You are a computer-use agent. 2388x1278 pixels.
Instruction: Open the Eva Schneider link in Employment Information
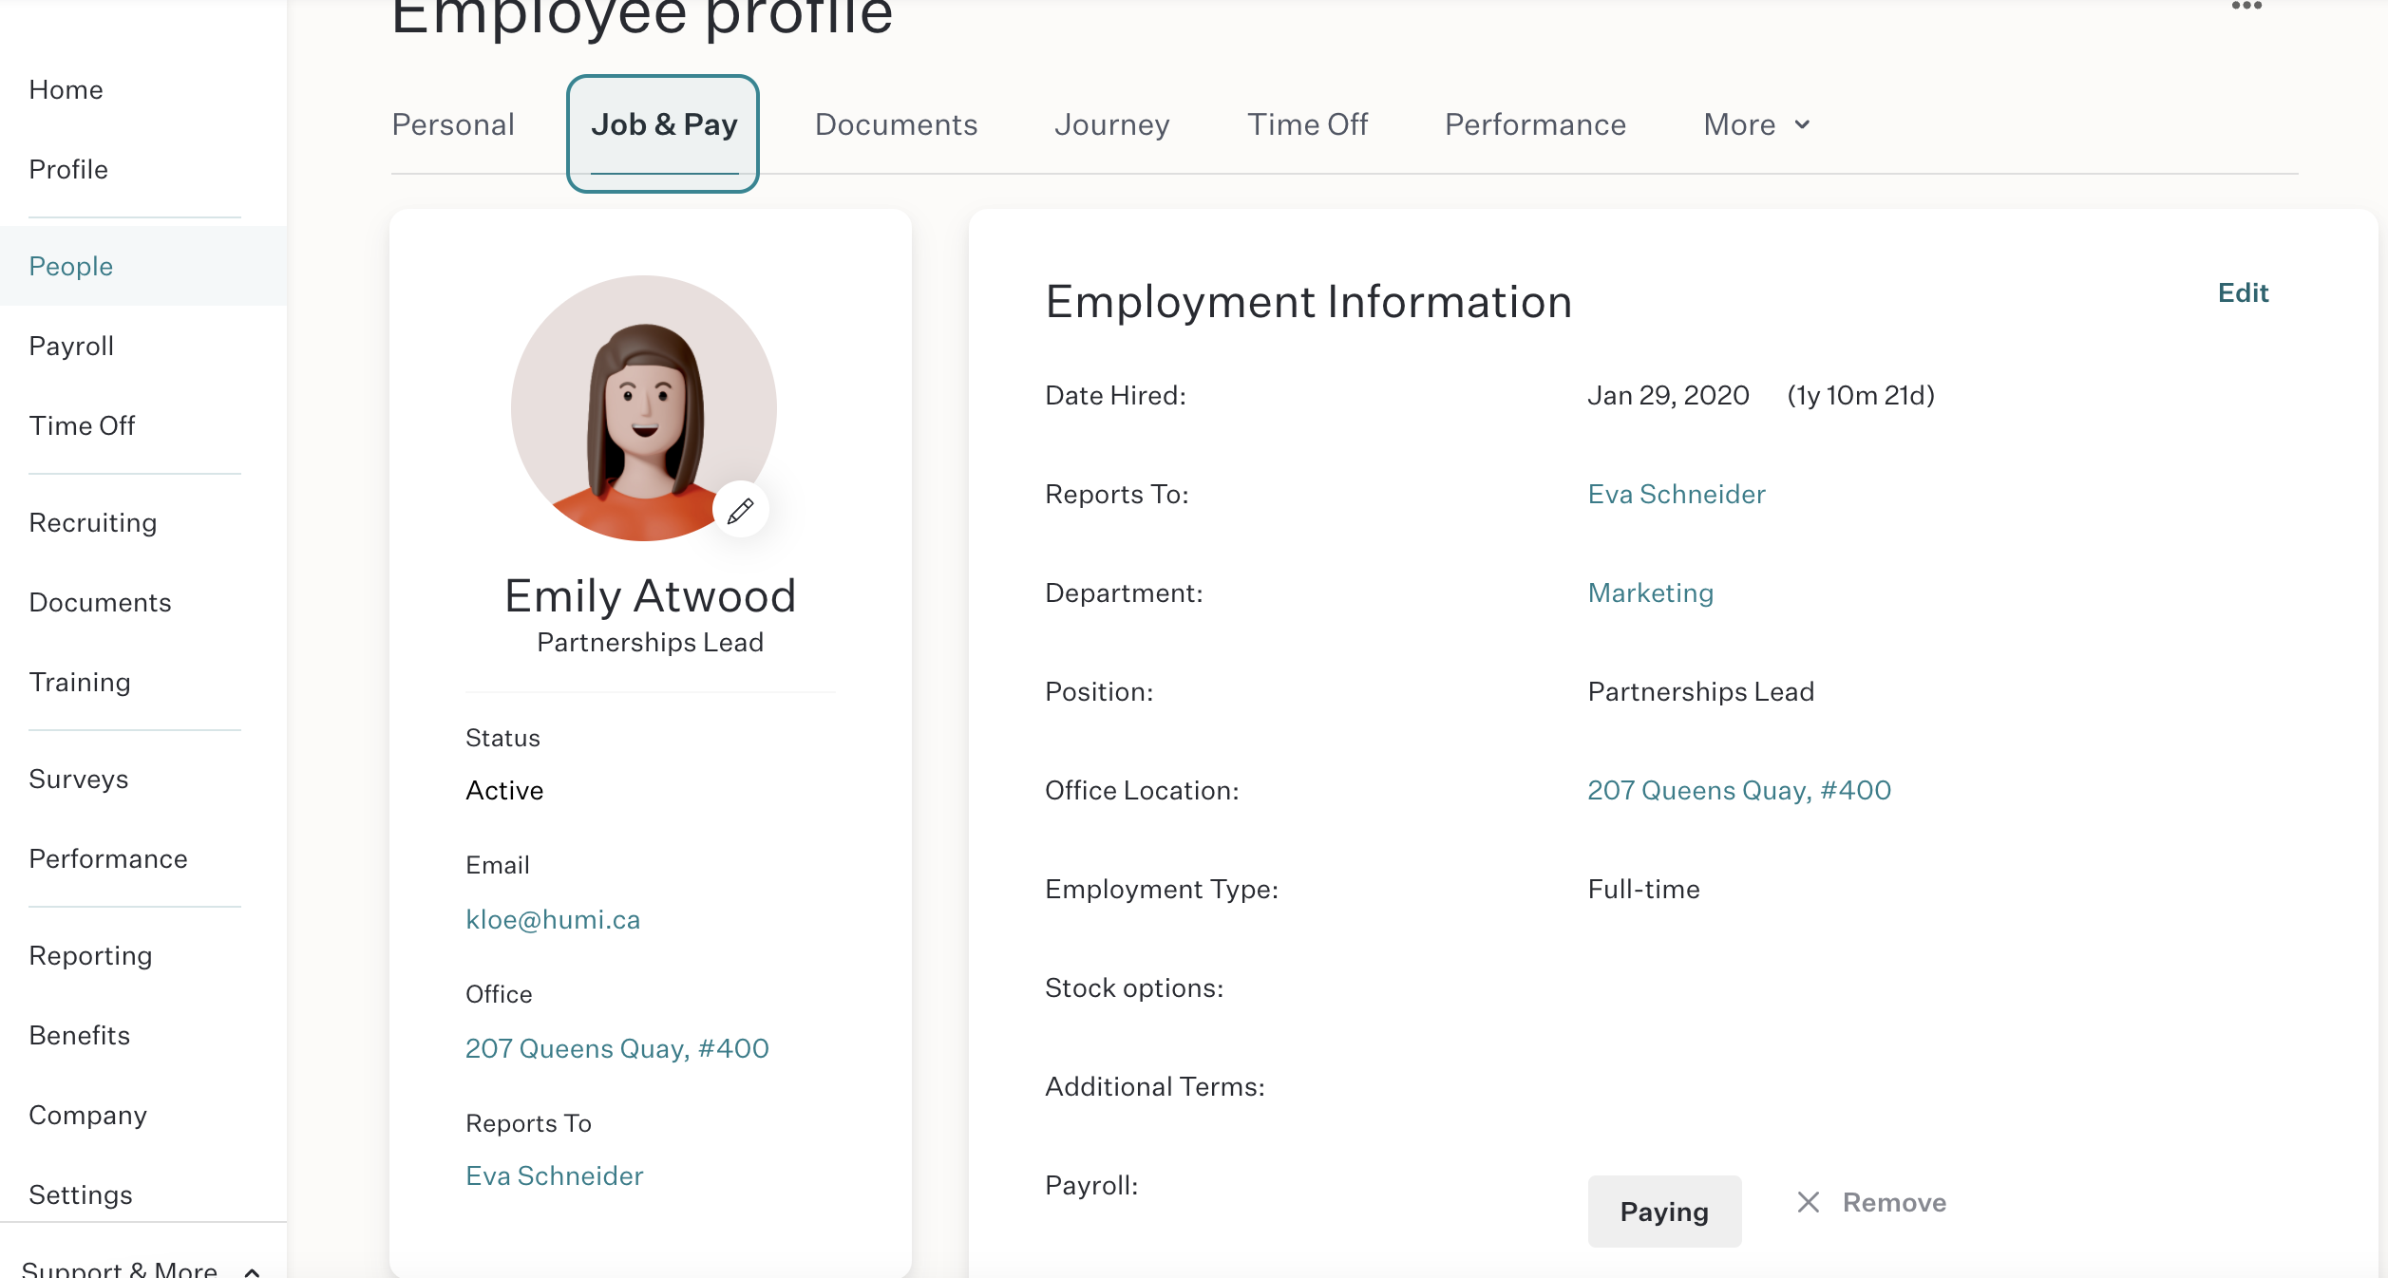tap(1677, 494)
